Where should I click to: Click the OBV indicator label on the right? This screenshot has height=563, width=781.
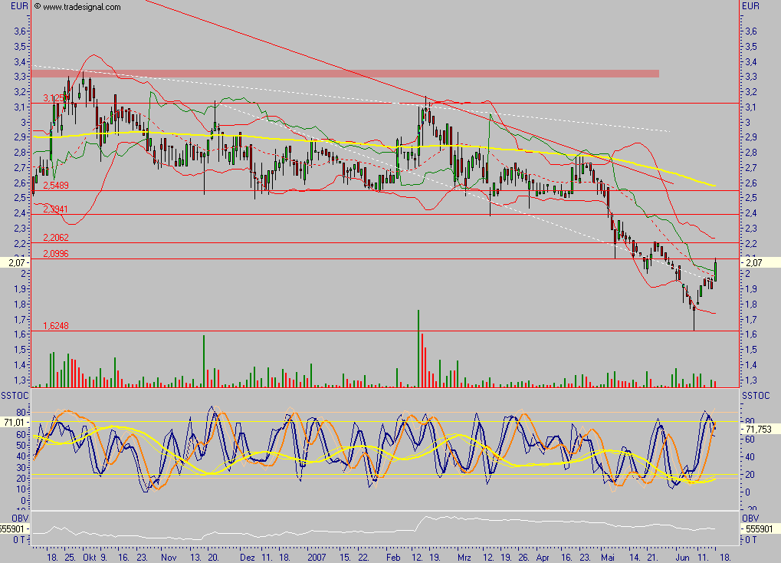[750, 519]
